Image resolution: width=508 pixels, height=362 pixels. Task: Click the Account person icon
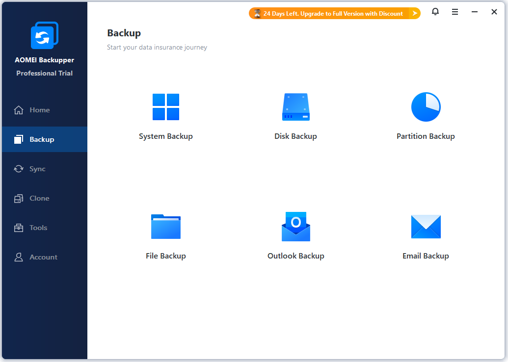pyautogui.click(x=19, y=257)
